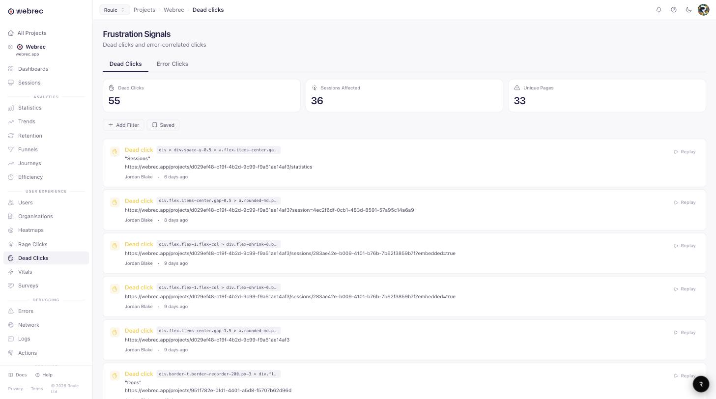
Task: Click the webrec logo
Action: (26, 11)
